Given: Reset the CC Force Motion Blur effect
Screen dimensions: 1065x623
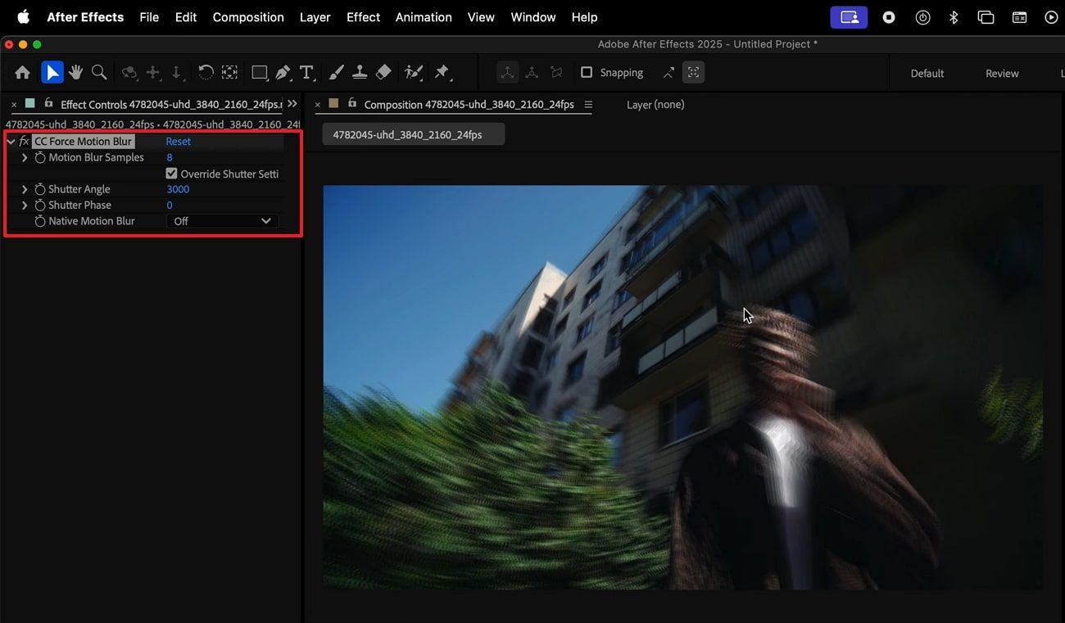Looking at the screenshot, I should pos(179,141).
